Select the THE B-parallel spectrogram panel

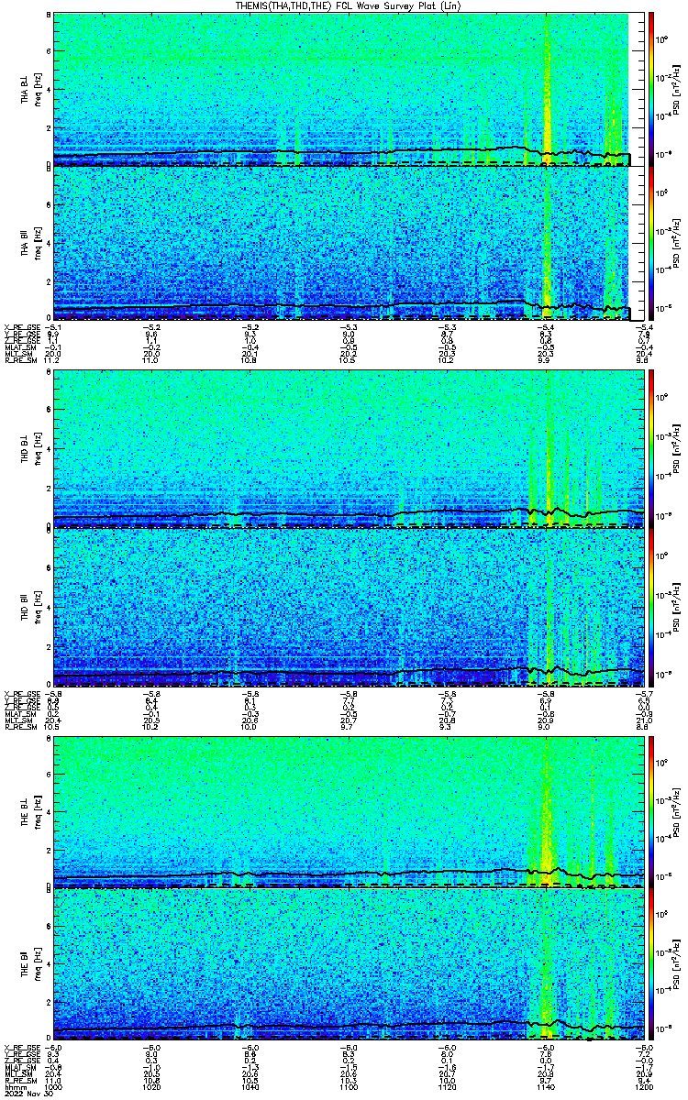click(342, 966)
